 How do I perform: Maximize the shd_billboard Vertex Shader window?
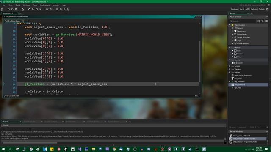click(x=197, y=17)
